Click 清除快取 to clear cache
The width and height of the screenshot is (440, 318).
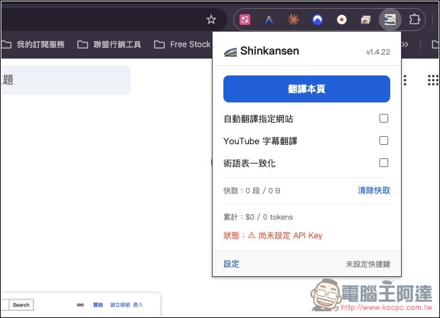(x=374, y=191)
